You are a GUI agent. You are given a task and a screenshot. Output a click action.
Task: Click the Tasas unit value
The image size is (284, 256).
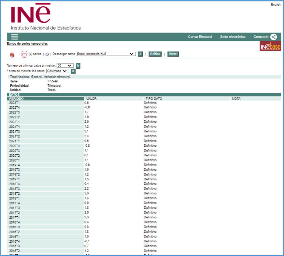[x=52, y=90]
